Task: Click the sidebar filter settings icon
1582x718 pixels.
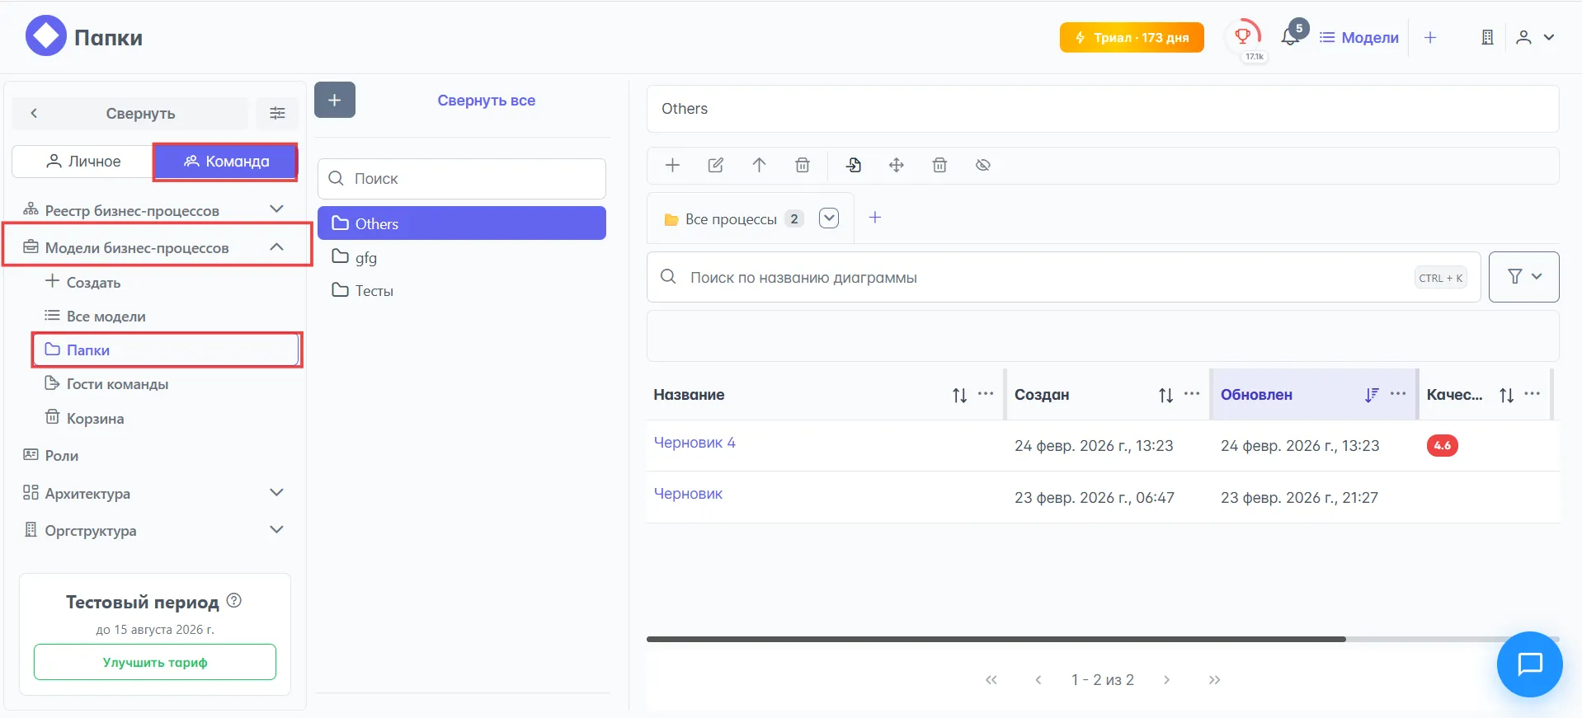Action: click(277, 113)
